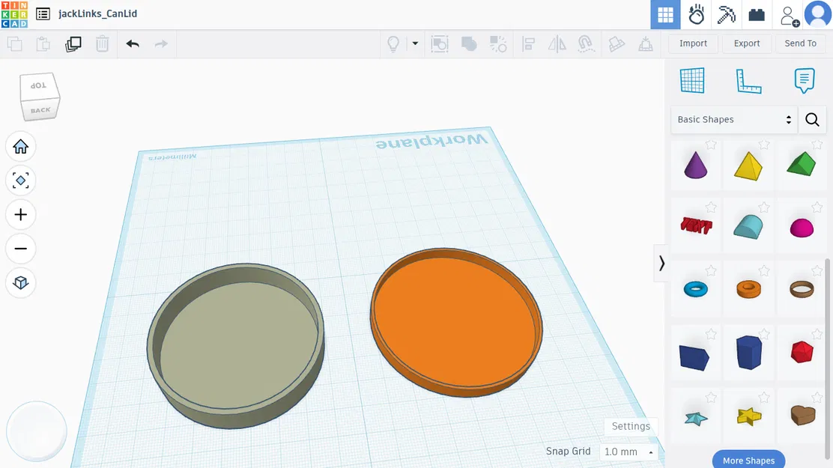Screen dimensions: 833x468
Task: Select the magenta Half Sphere shape
Action: point(802,228)
